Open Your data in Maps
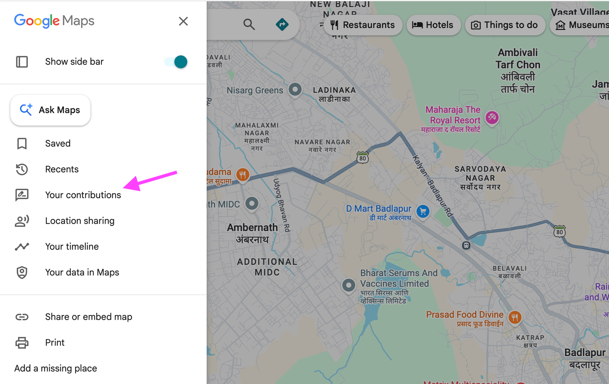This screenshot has height=384, width=609. coord(82,272)
